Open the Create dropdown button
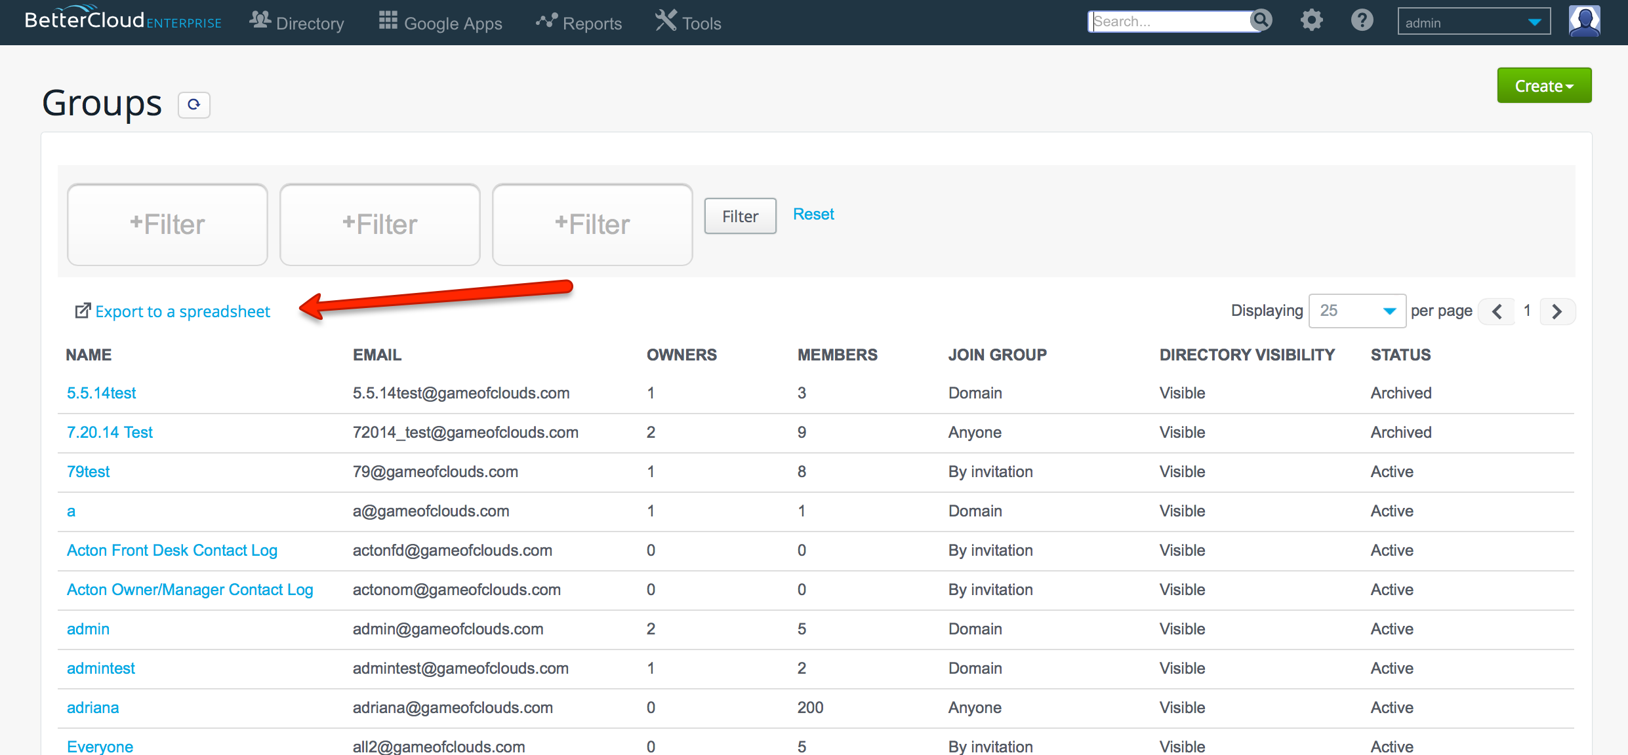This screenshot has width=1628, height=755. click(1544, 85)
